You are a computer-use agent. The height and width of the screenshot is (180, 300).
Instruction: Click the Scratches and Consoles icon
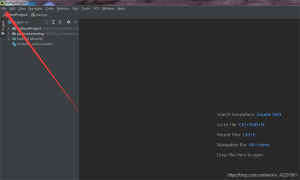14,44
